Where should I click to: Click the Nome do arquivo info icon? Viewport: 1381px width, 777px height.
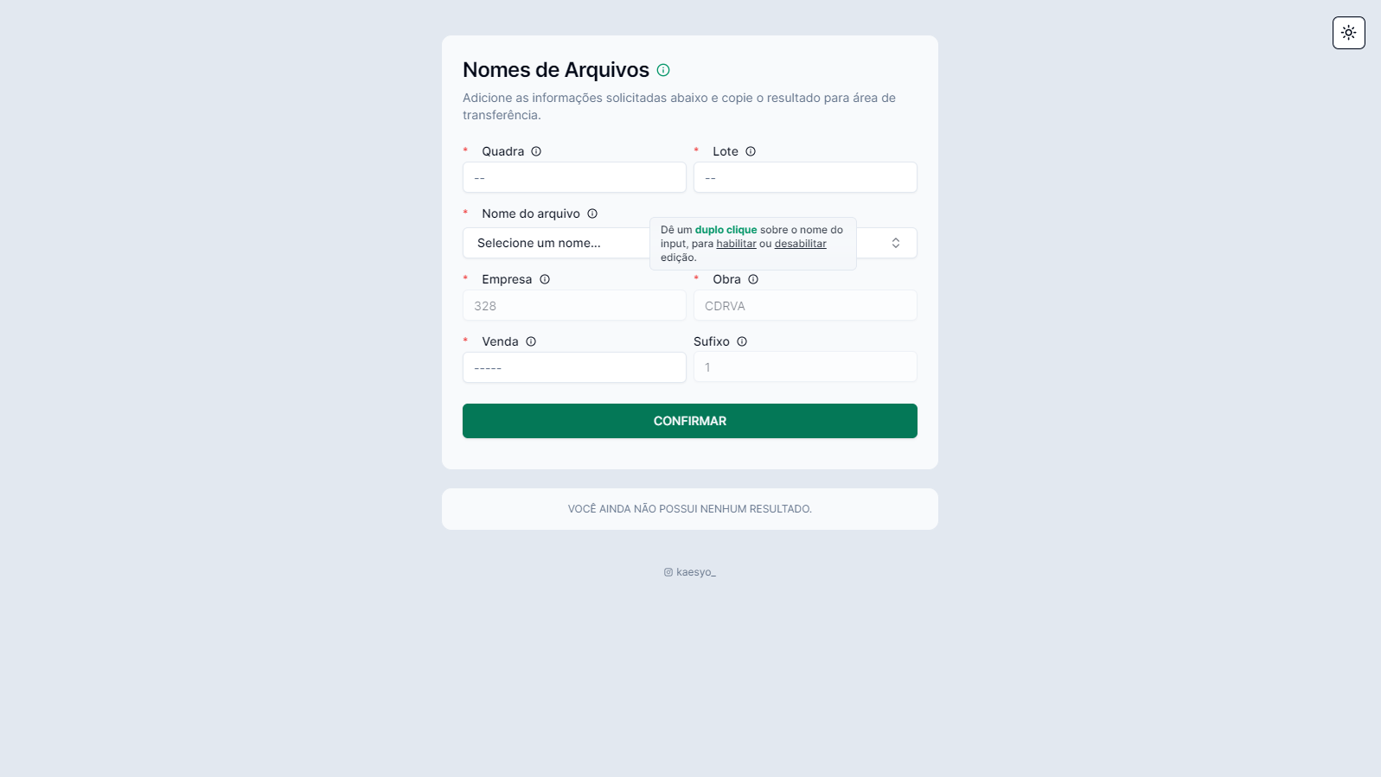(x=592, y=213)
